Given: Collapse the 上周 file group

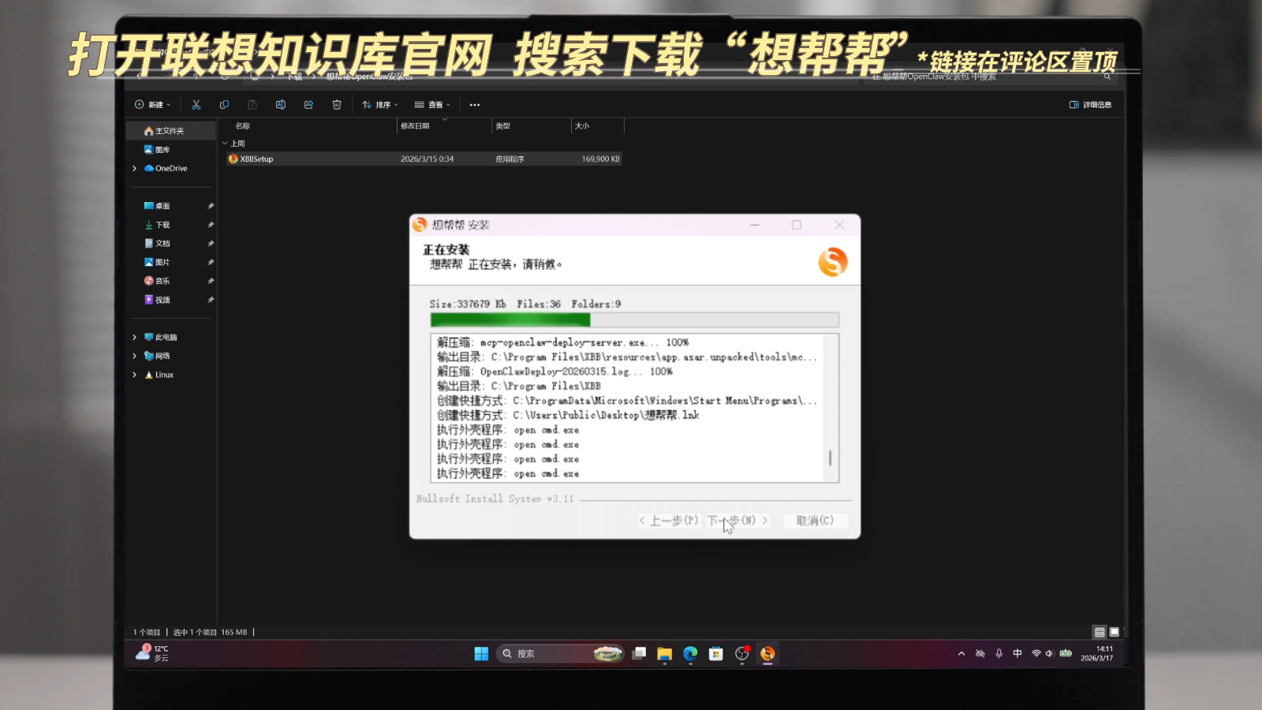Looking at the screenshot, I should click(225, 144).
